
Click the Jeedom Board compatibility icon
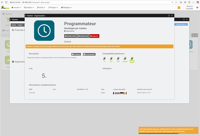tap(132, 59)
